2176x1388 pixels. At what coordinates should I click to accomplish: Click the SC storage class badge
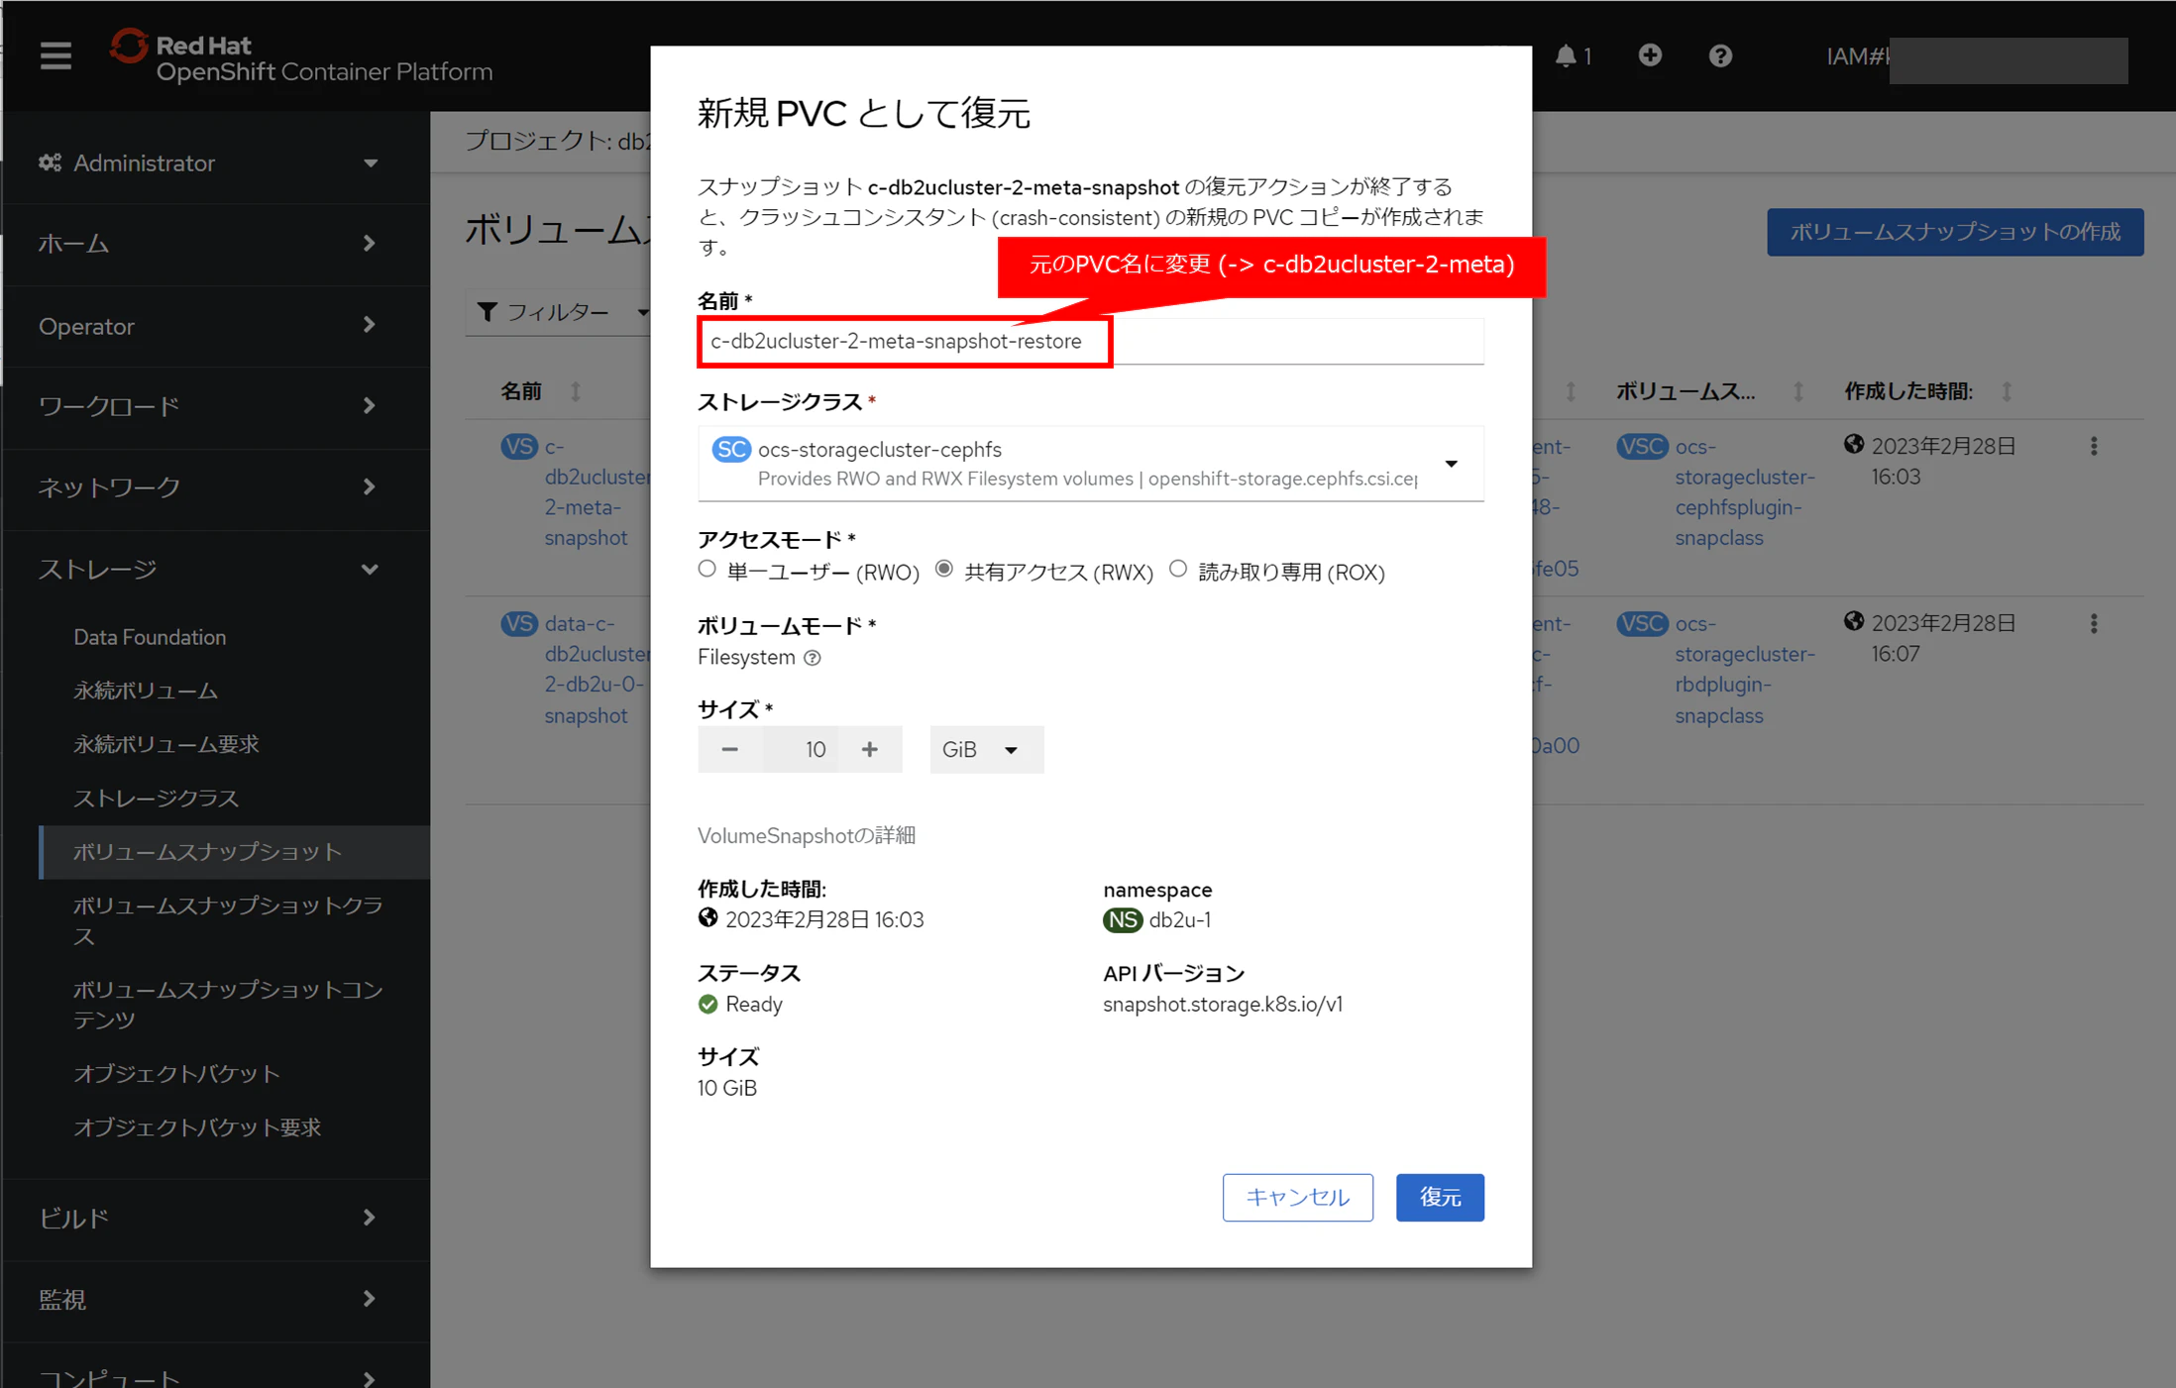point(731,450)
